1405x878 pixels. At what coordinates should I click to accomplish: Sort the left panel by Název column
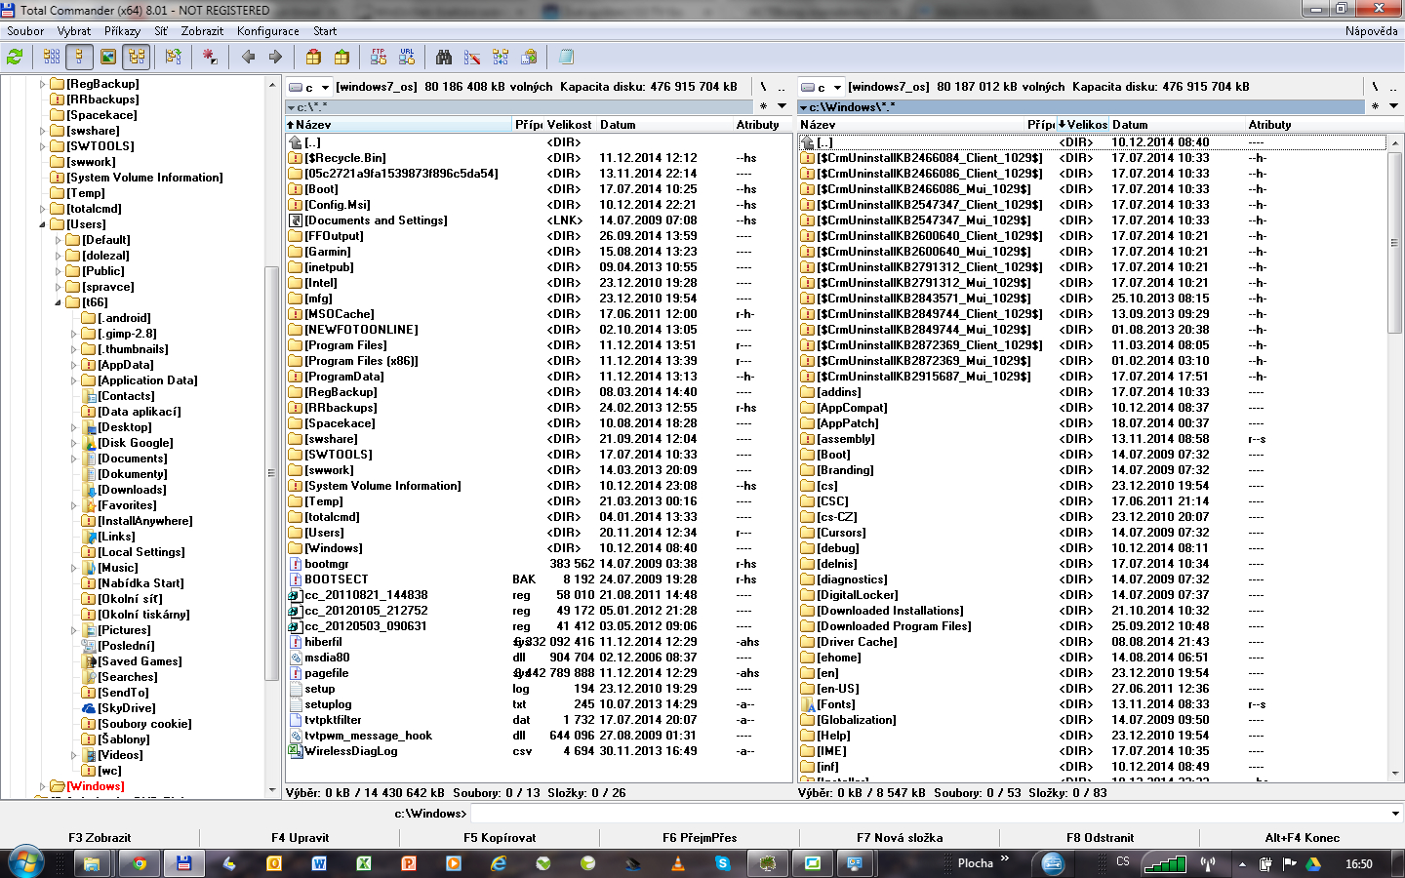click(398, 125)
